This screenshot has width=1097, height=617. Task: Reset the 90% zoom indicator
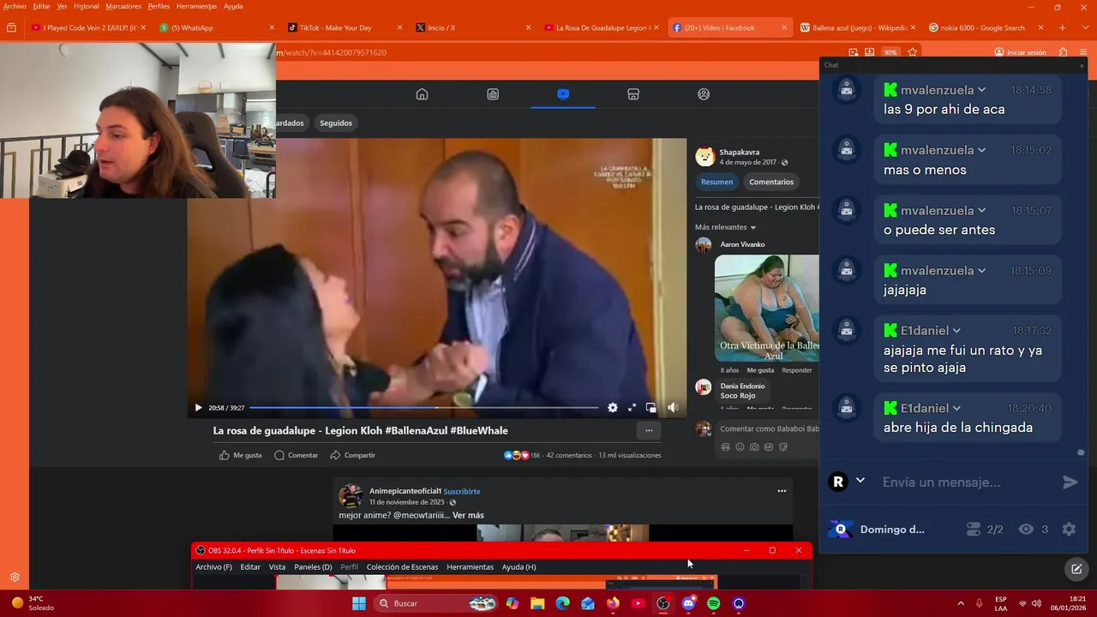tap(890, 52)
